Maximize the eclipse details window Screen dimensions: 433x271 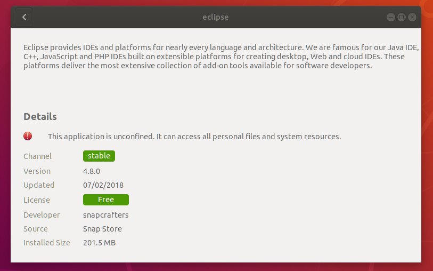(x=402, y=17)
